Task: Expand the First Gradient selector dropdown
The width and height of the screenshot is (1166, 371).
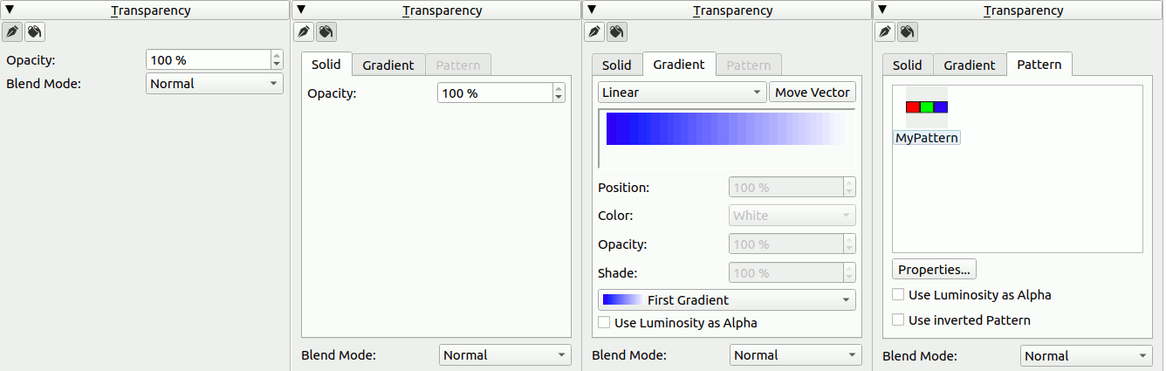Action: click(727, 300)
